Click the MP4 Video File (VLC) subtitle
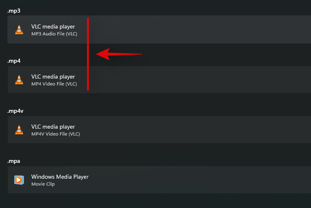Image resolution: width=311 pixels, height=208 pixels. coord(54,84)
